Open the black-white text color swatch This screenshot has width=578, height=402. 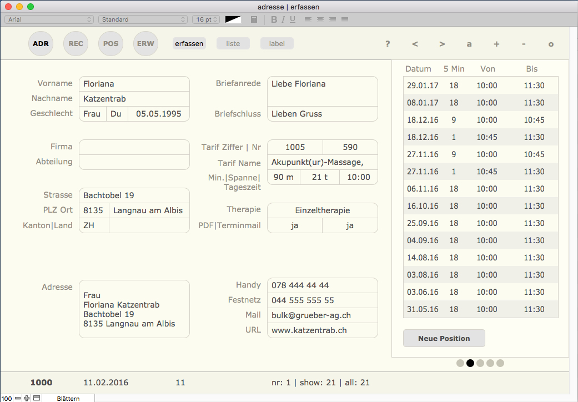pyautogui.click(x=233, y=19)
